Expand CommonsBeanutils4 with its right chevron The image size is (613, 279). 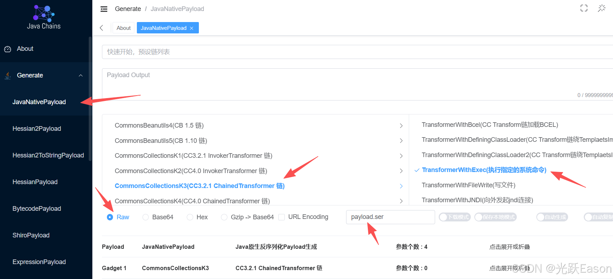[x=401, y=126]
